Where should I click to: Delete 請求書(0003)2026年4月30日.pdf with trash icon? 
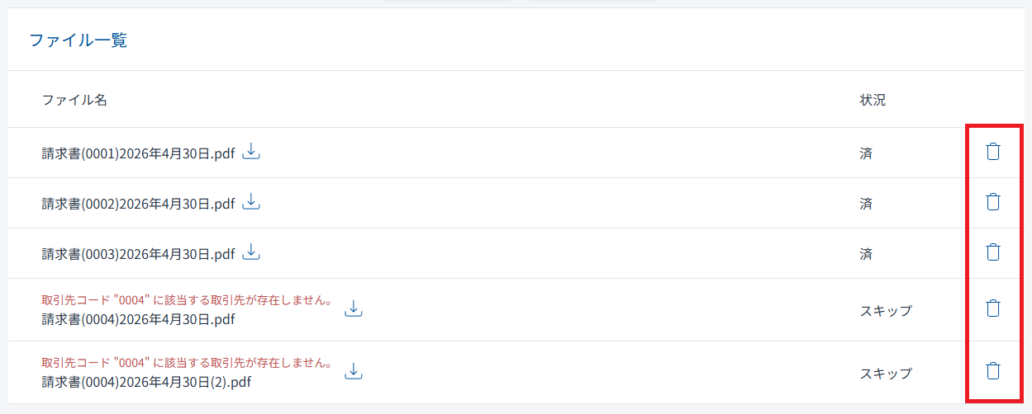[x=993, y=252]
